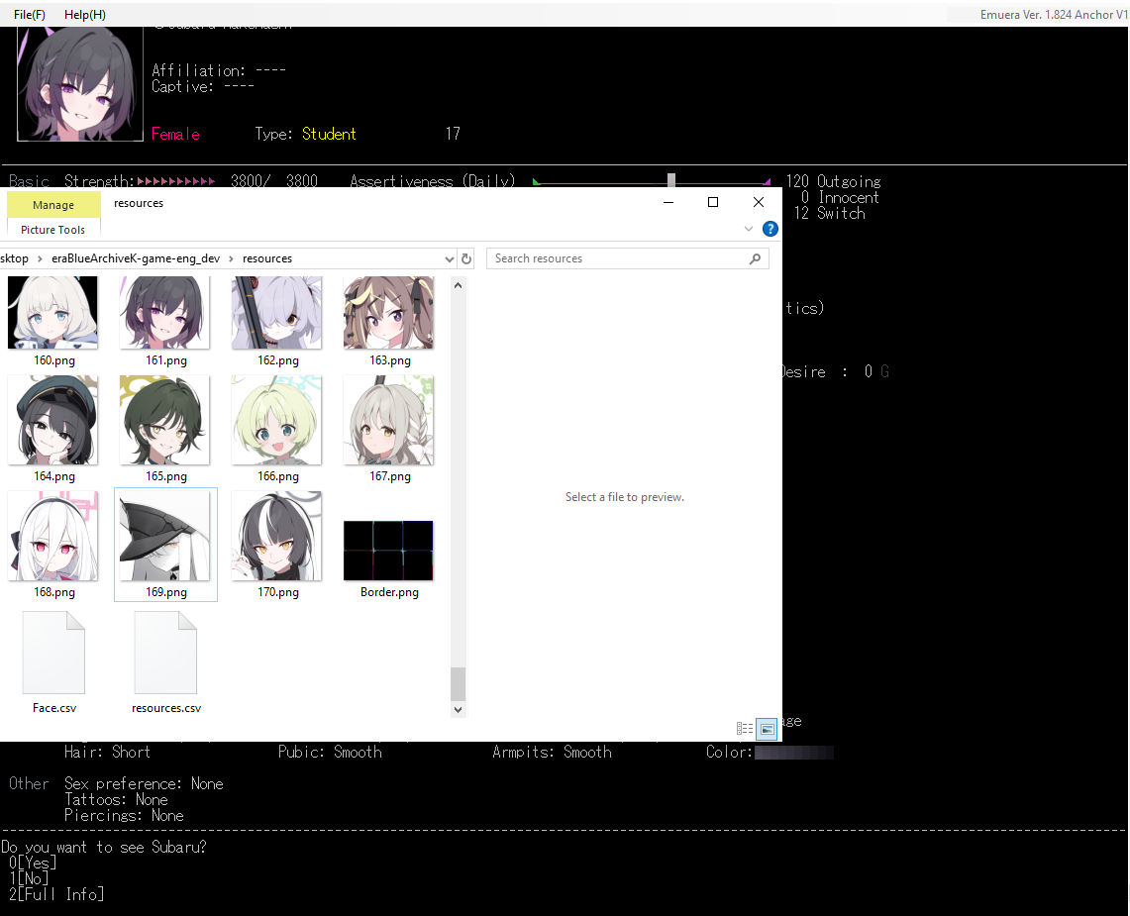The height and width of the screenshot is (916, 1130).
Task: Expand the Explorer ribbon chevron
Action: coord(749,229)
